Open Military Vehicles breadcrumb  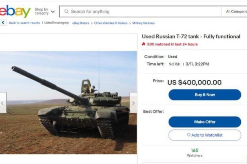(143, 23)
